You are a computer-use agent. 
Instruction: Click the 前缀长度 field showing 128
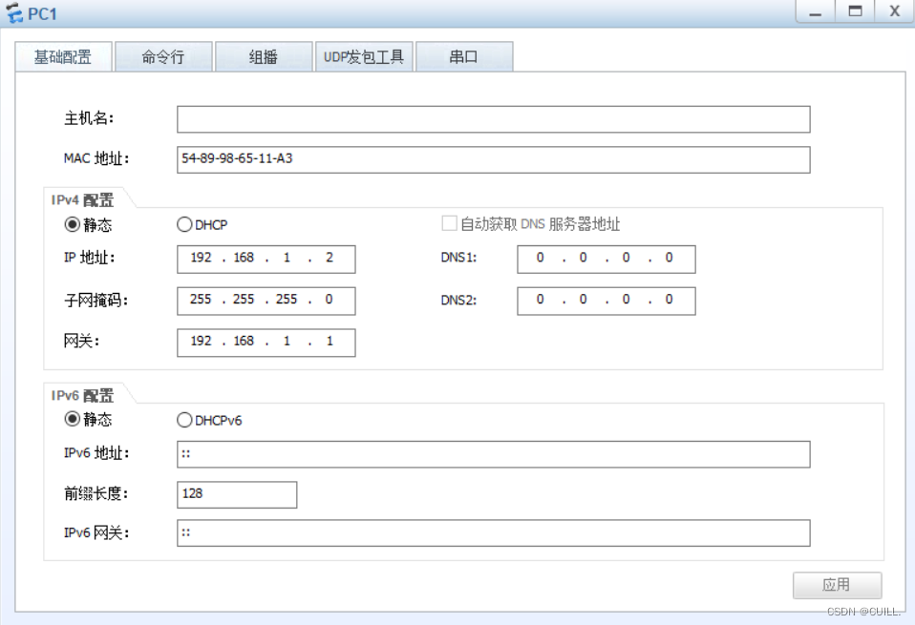point(237,494)
